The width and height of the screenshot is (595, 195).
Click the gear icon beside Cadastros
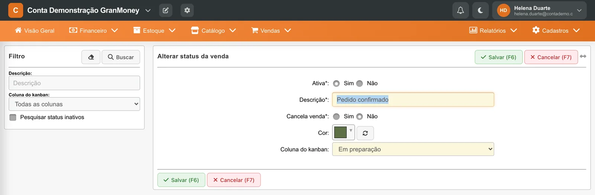pyautogui.click(x=536, y=30)
